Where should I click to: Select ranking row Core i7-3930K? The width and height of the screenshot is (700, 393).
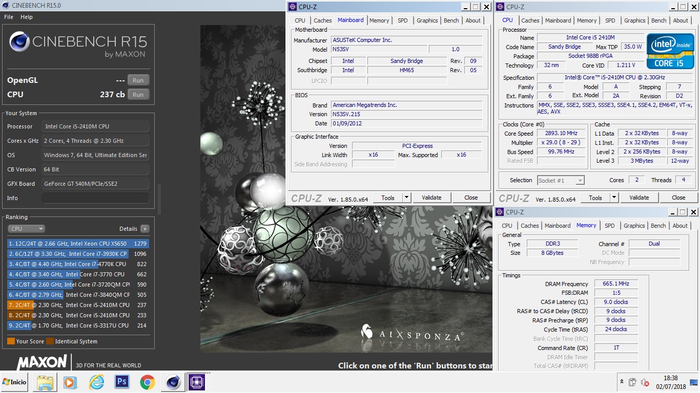coord(78,254)
